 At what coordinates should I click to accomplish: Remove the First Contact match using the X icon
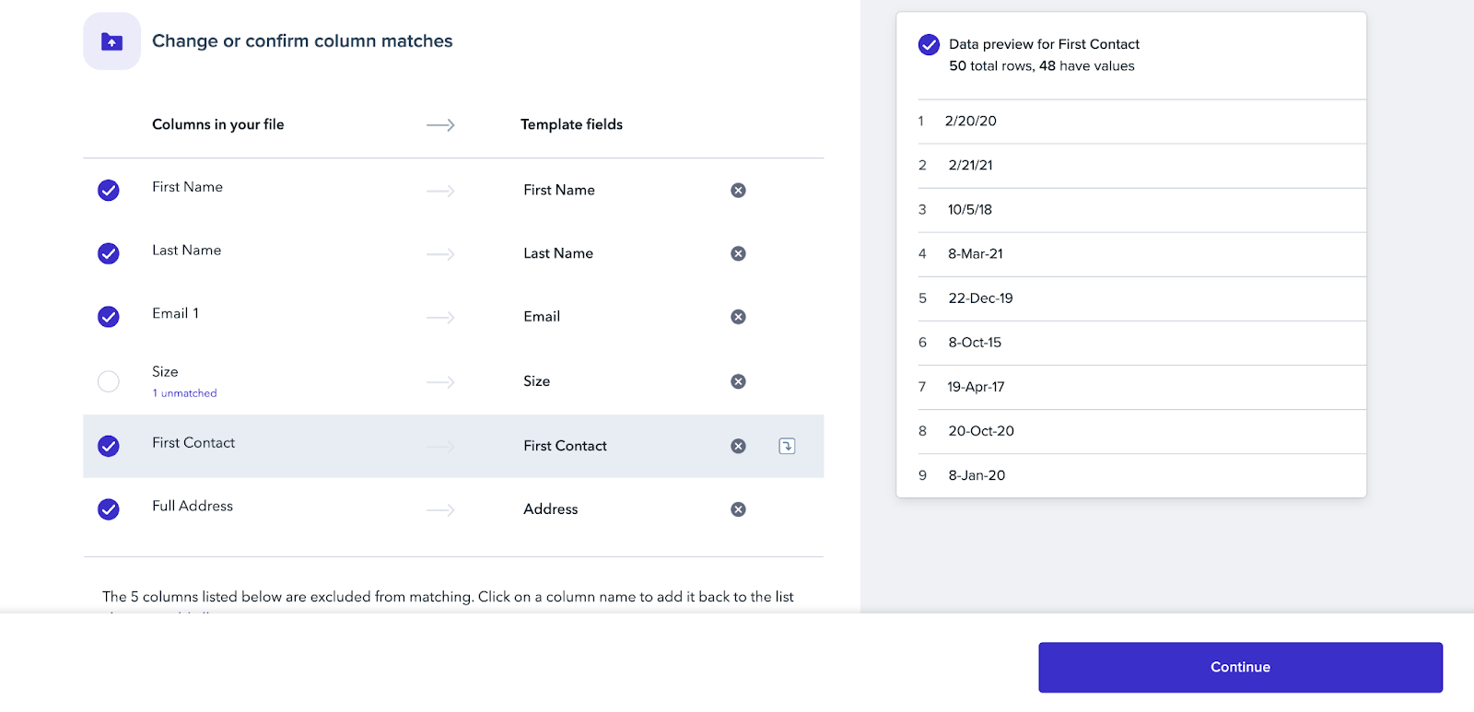coord(739,446)
